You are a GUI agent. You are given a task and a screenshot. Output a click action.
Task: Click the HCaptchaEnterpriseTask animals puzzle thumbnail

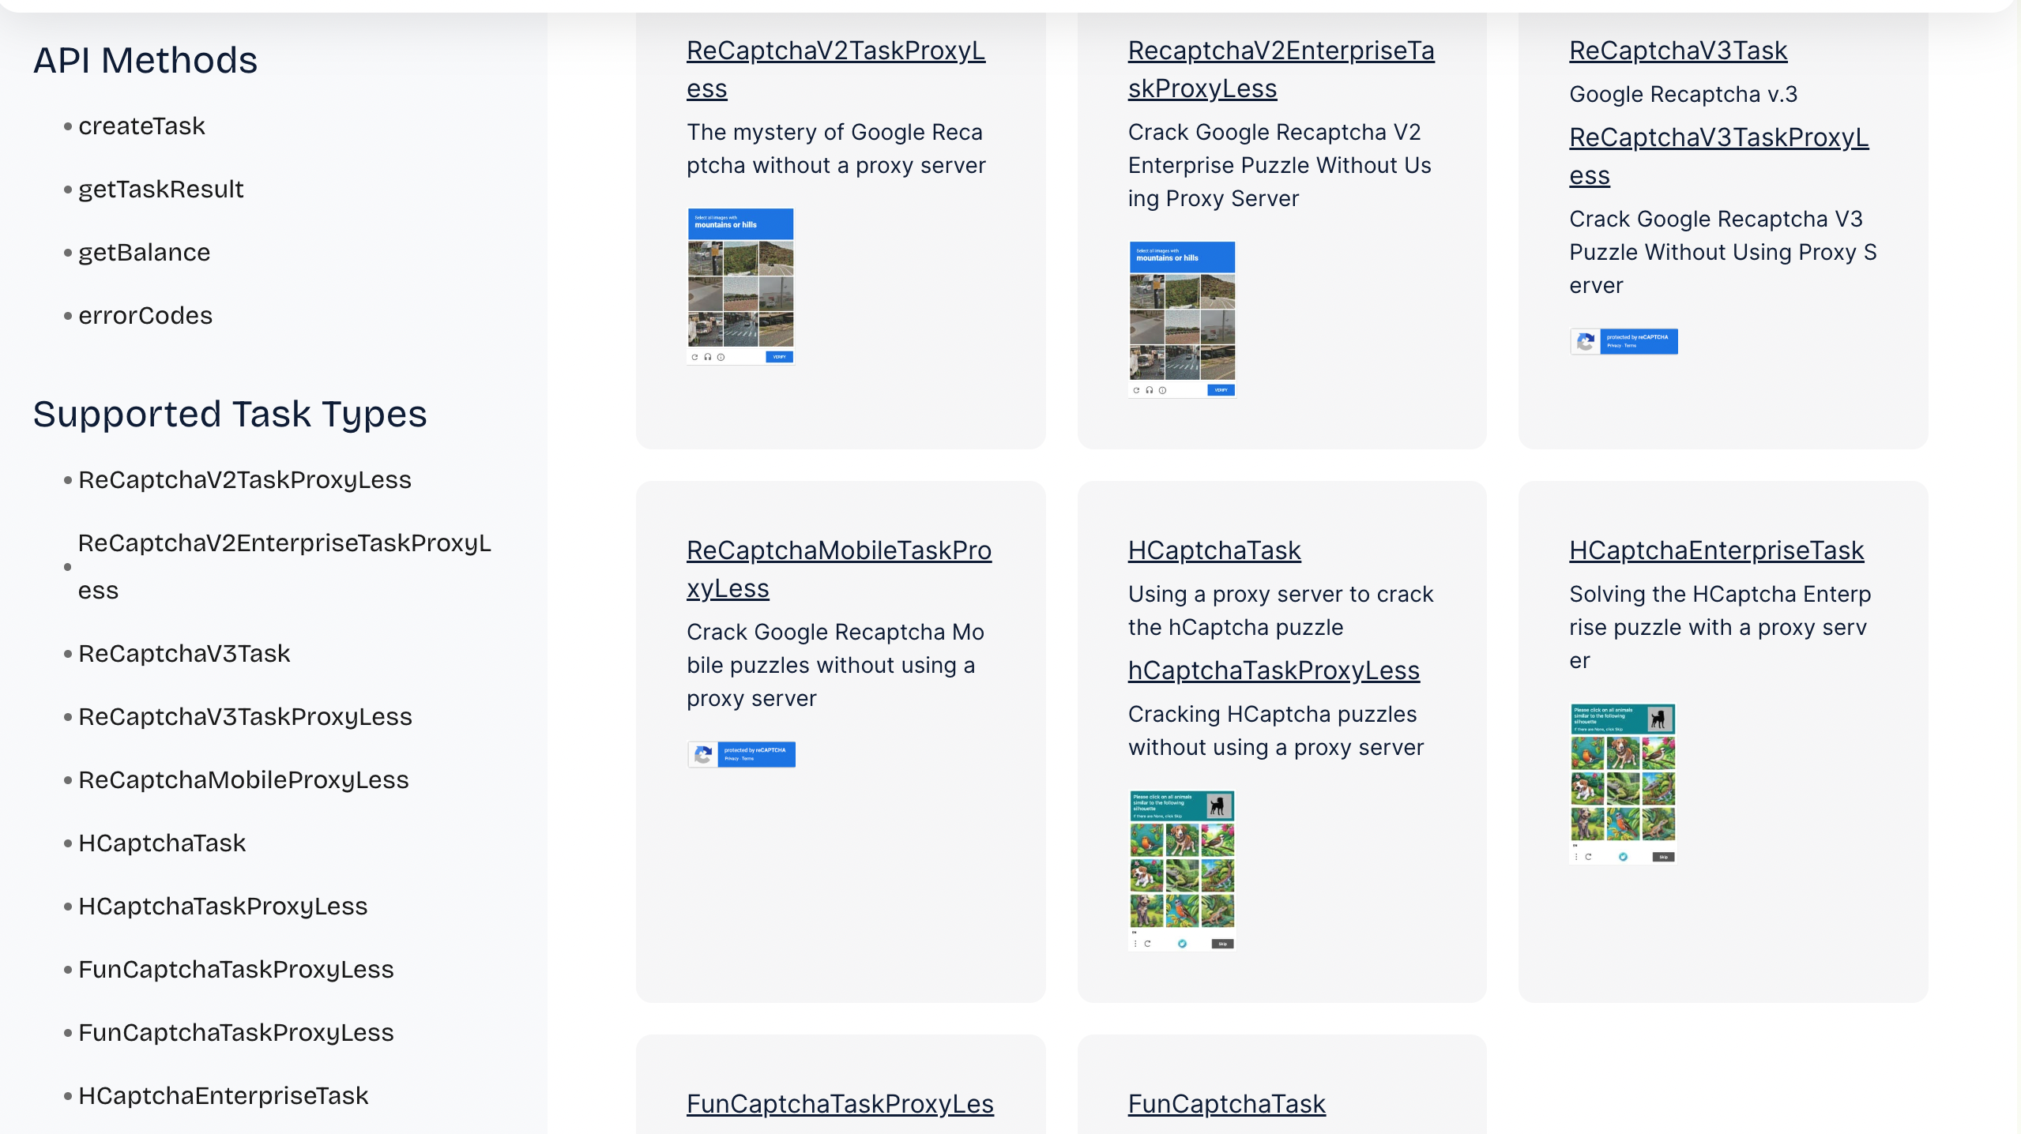(1623, 784)
